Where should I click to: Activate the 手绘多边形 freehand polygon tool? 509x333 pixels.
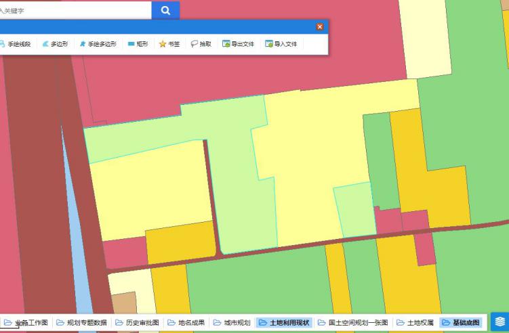pyautogui.click(x=98, y=44)
